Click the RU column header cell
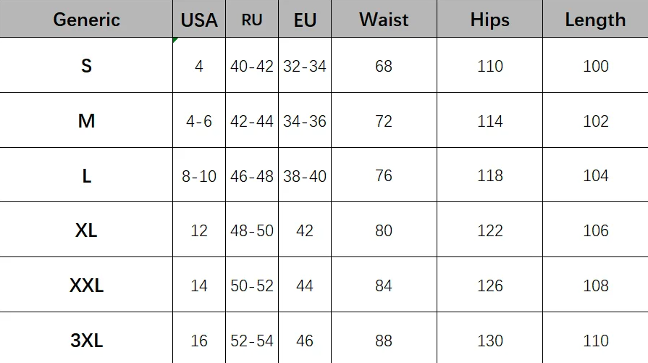 [x=252, y=20]
